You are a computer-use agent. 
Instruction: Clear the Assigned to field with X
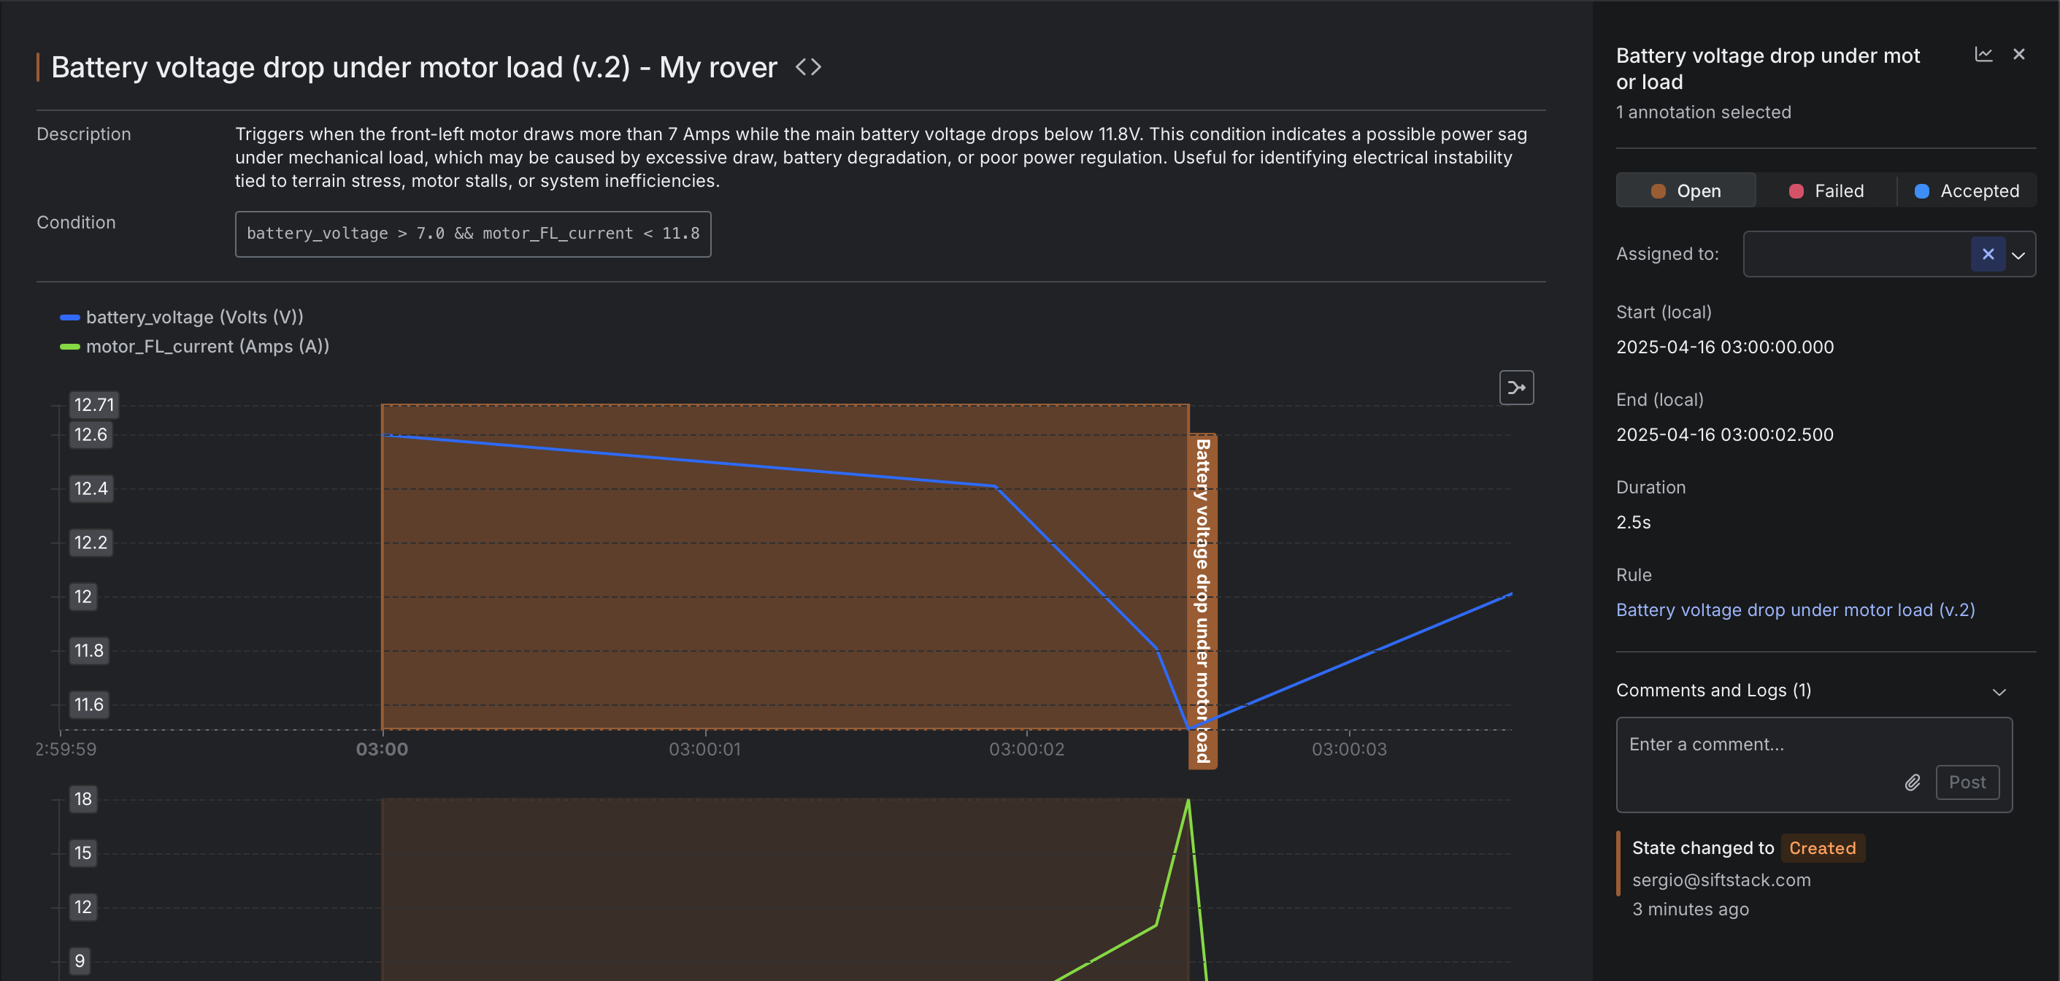coord(1988,254)
